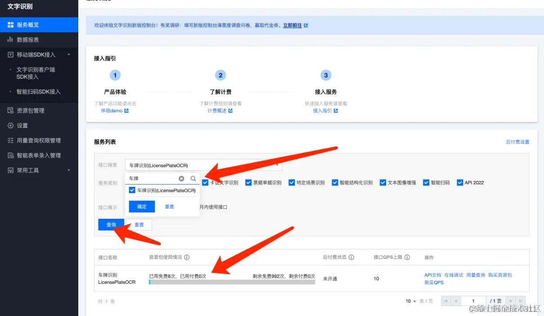This screenshot has width=544, height=316.
Task: Collapse the 移动端SDK接入 section chevron
Action: pos(69,54)
